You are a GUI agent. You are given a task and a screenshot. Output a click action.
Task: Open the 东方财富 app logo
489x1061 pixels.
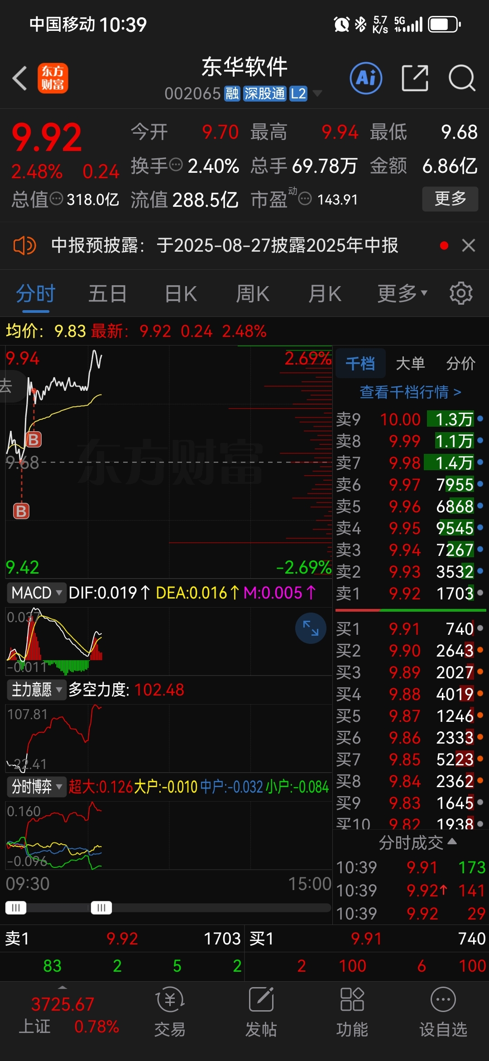coord(53,78)
